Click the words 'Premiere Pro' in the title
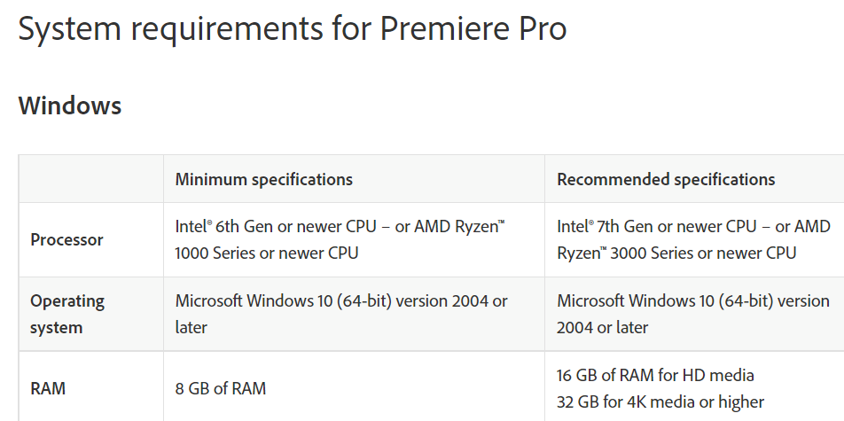 [473, 28]
